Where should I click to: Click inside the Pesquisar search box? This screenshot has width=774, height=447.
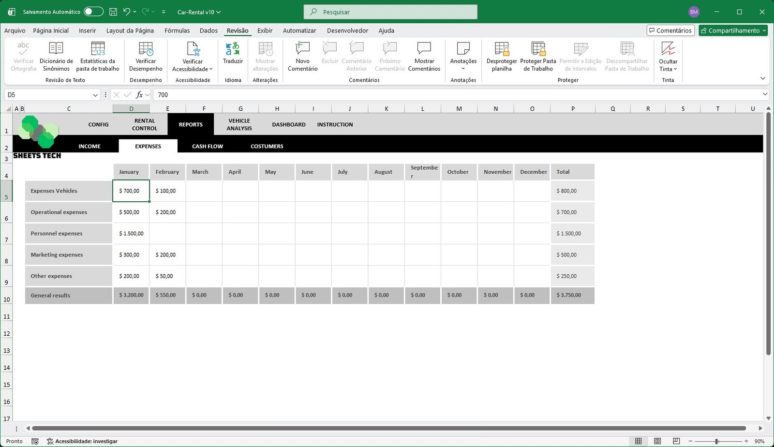point(390,11)
